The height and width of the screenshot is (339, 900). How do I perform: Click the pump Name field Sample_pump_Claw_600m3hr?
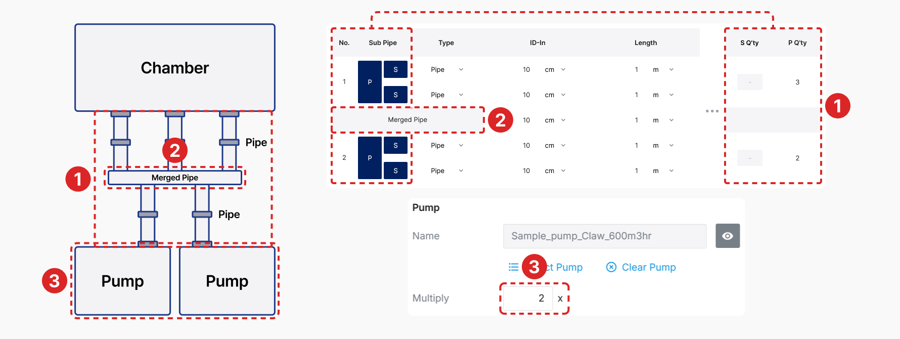pyautogui.click(x=605, y=236)
